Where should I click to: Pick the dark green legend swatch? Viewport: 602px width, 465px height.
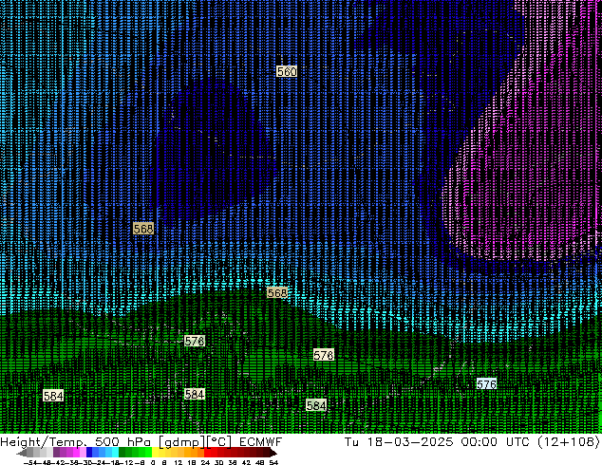tap(122, 452)
